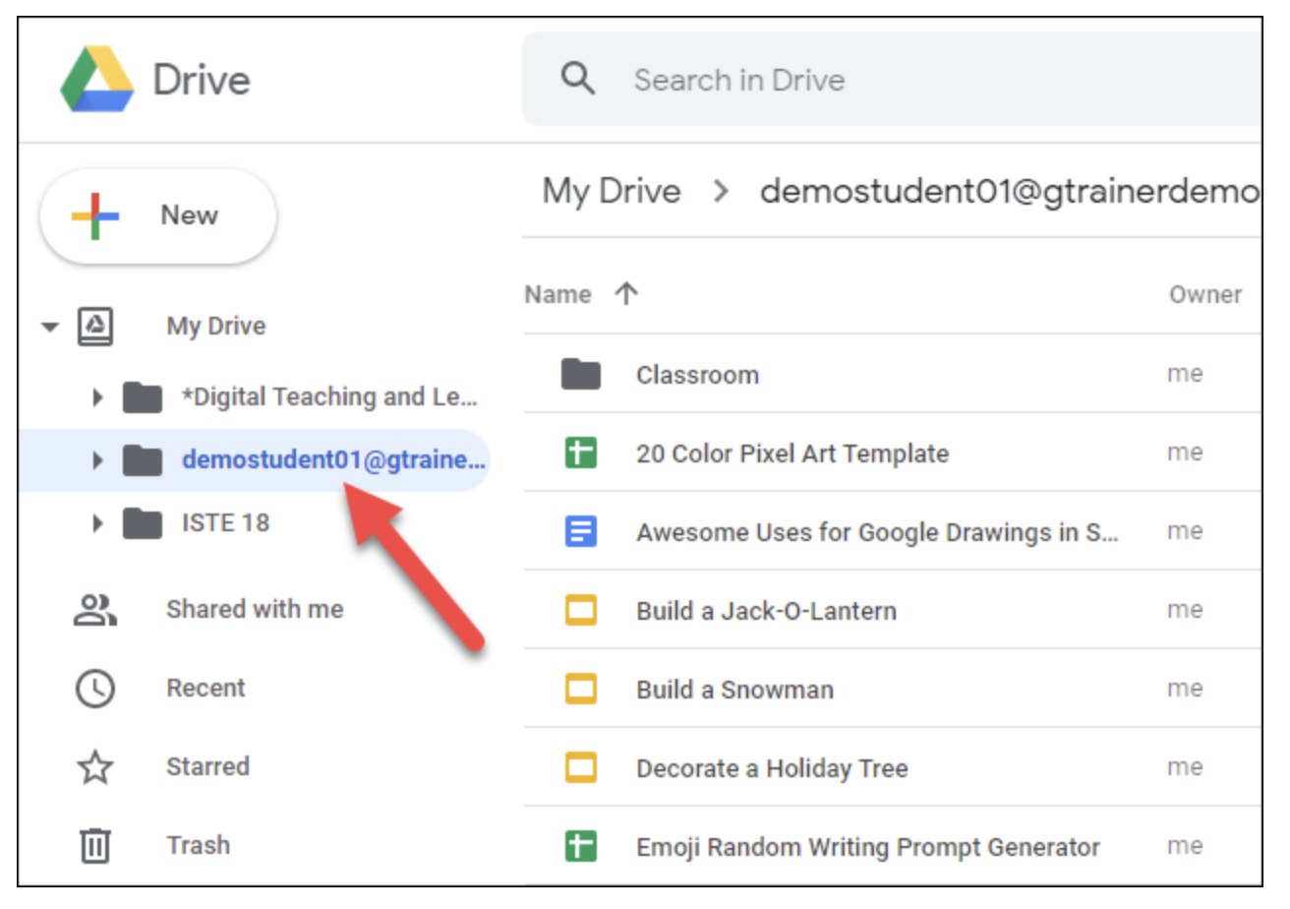The width and height of the screenshot is (1290, 909).
Task: Select demostudent01@gtraine... label in the sidebar
Action: coord(333,460)
